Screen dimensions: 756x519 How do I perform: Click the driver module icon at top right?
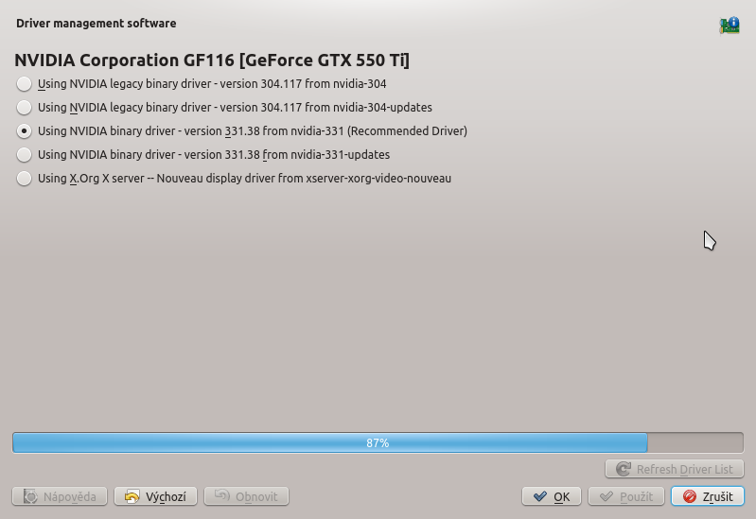730,26
